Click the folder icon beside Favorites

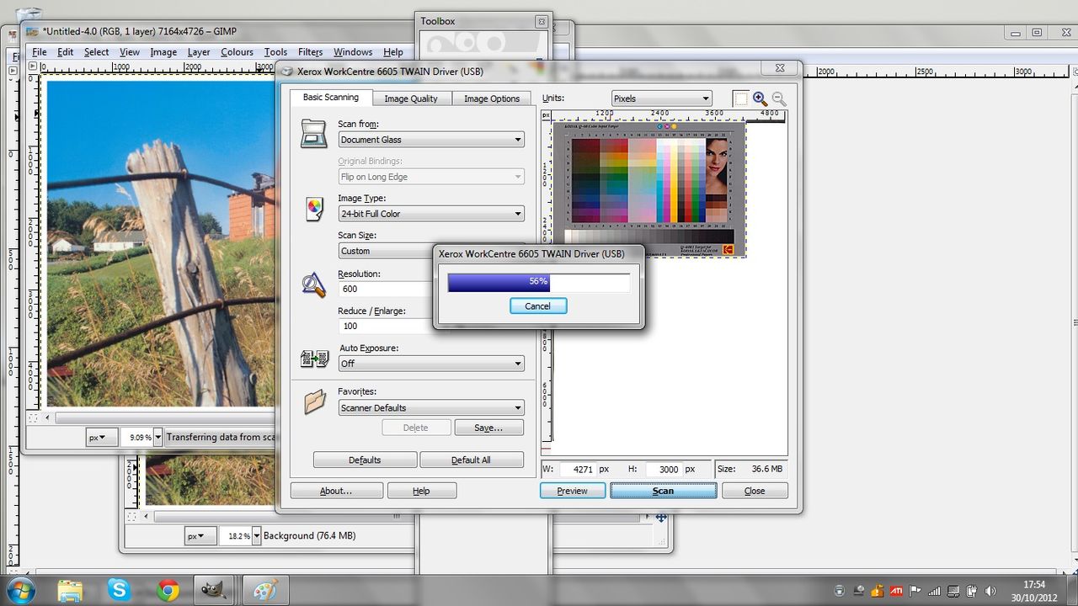point(314,401)
